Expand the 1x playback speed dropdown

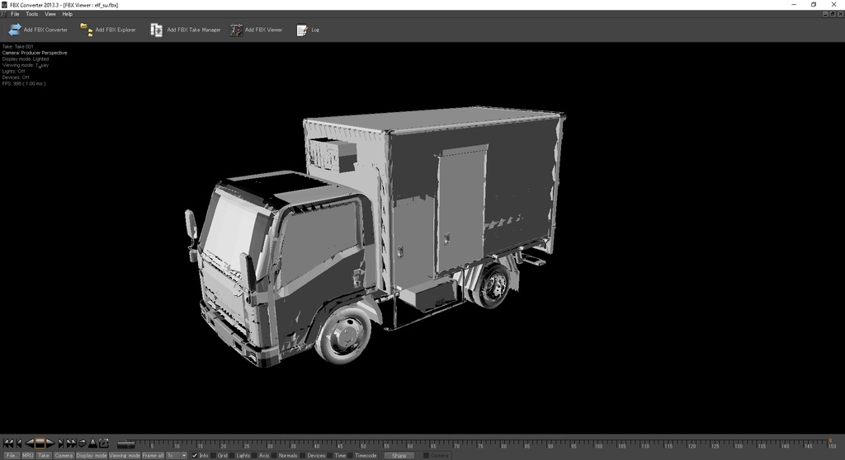tap(183, 455)
